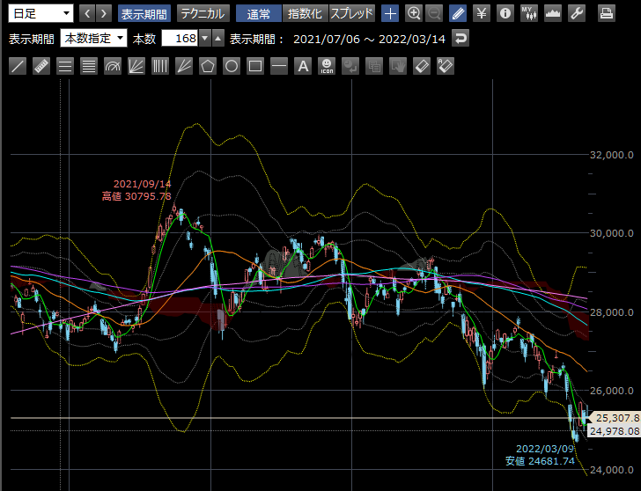Open the information 'i' icon

point(505,13)
